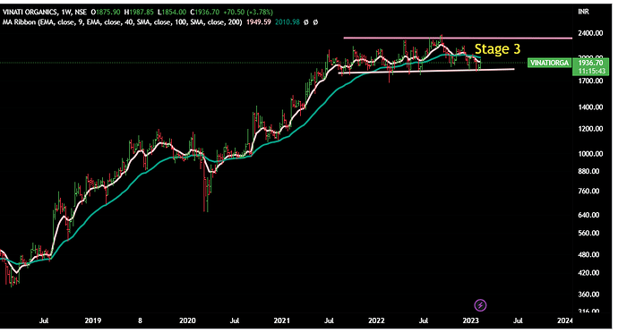The height and width of the screenshot is (333, 618).
Task: Select the white support trend line
Action: point(426,71)
